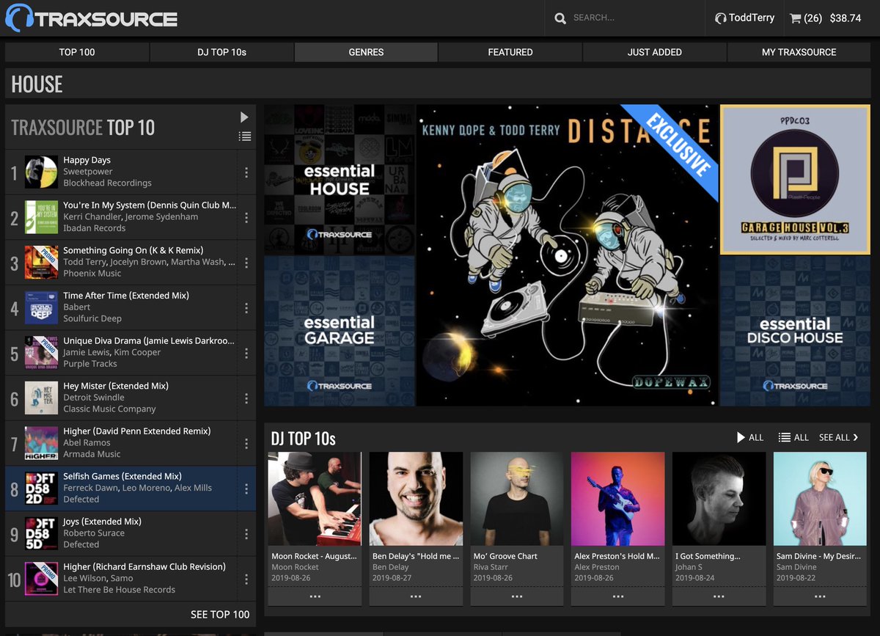Click SEE TOP 100 link
This screenshot has height=636, width=880.
coord(220,615)
